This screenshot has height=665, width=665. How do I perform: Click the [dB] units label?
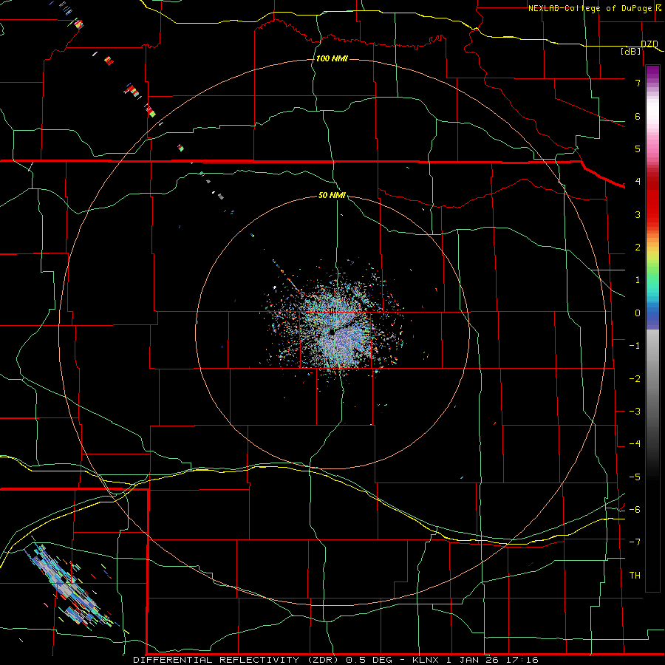point(631,51)
